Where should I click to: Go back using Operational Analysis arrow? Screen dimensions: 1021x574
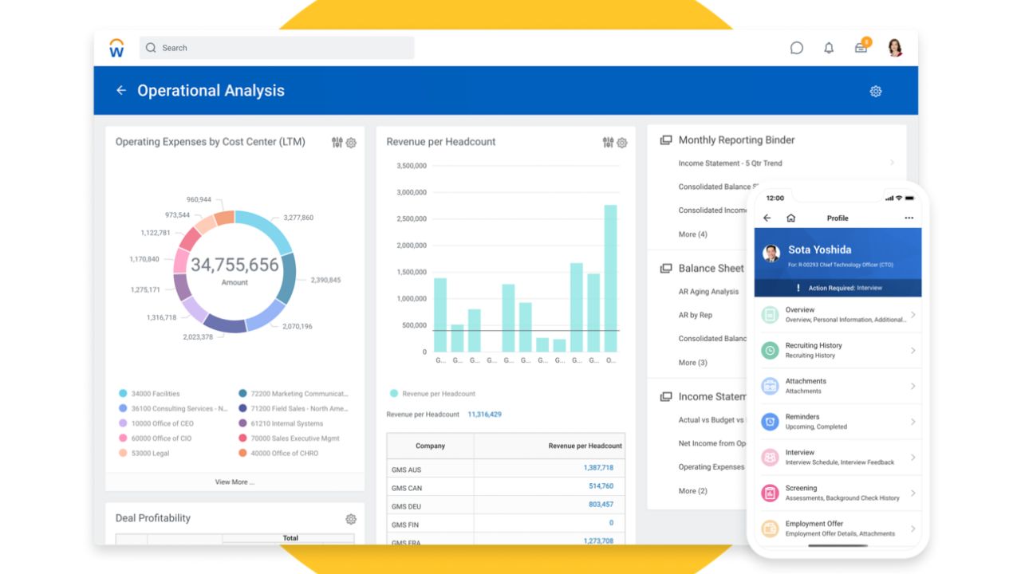pos(121,91)
